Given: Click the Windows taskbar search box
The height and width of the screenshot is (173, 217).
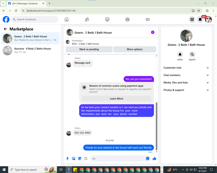Looking at the screenshot, I should 33,170.
